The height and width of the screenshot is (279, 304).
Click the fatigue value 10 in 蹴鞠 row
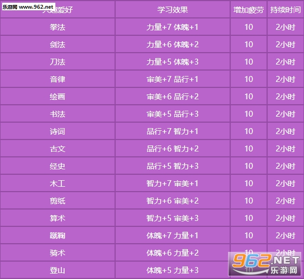pyautogui.click(x=249, y=235)
